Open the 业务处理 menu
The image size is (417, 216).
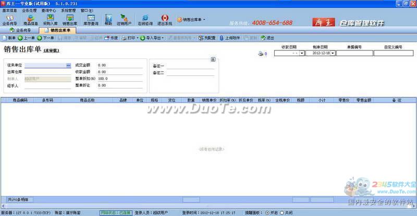coord(28,10)
